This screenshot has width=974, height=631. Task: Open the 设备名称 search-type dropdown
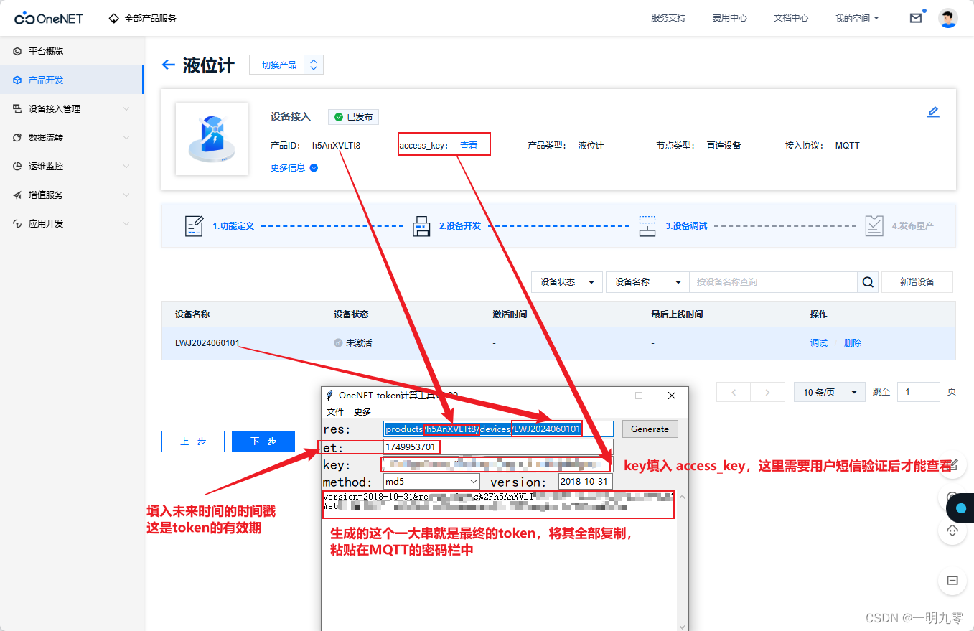[x=647, y=282]
